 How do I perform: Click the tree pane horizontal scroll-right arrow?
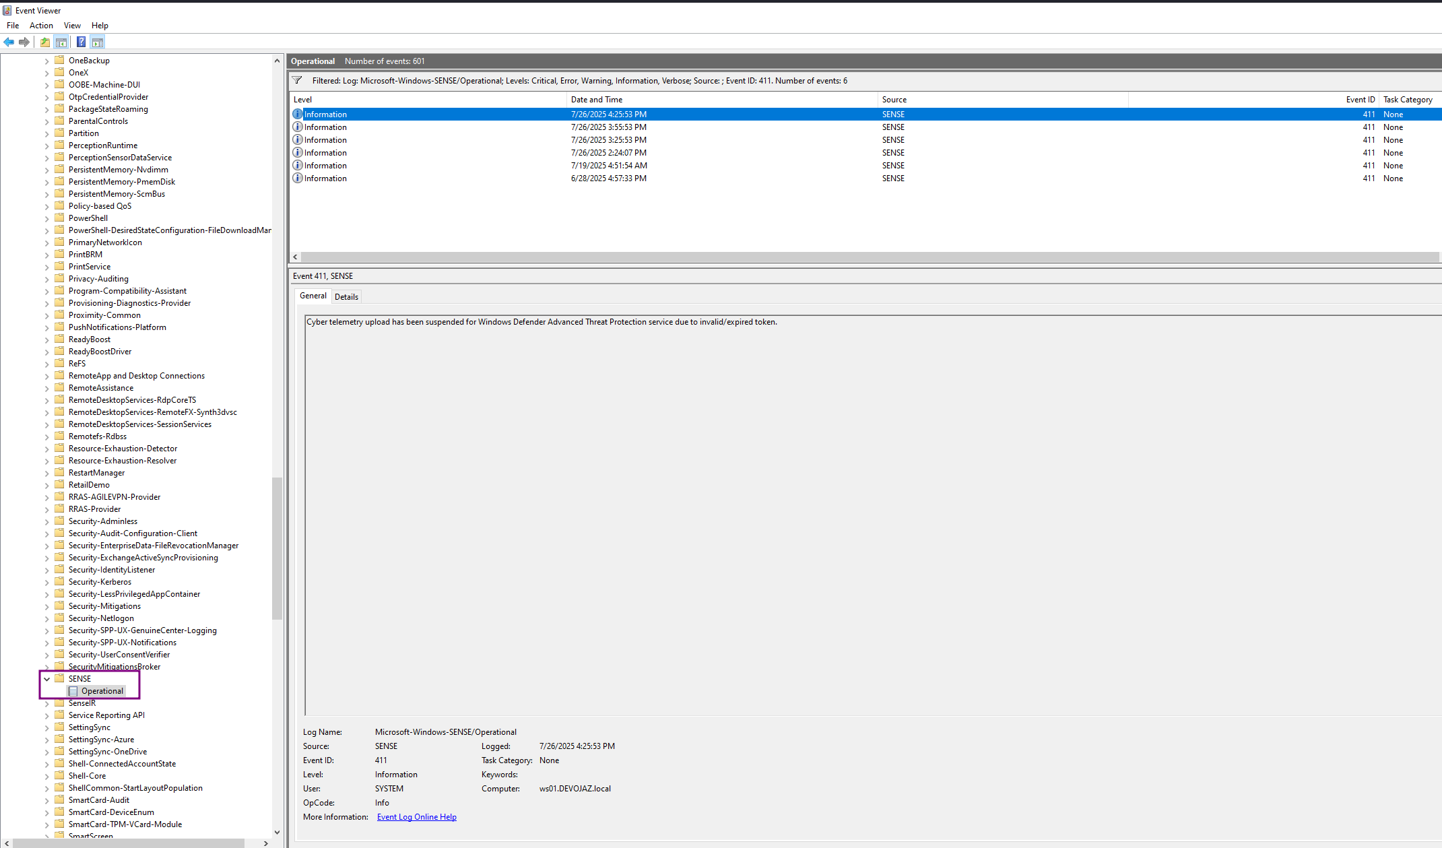click(x=266, y=843)
